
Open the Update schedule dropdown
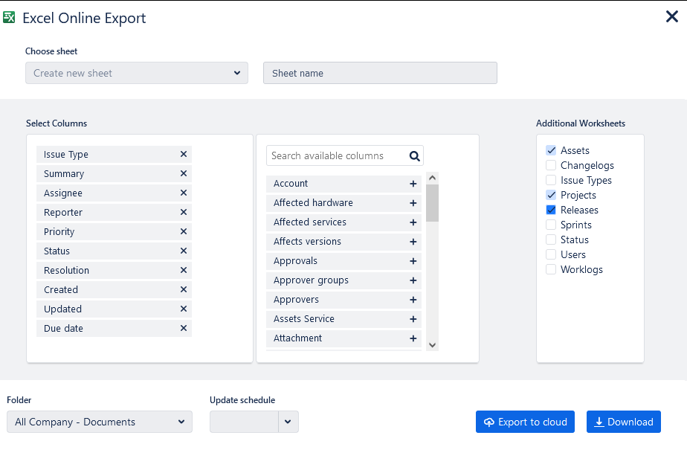(288, 422)
